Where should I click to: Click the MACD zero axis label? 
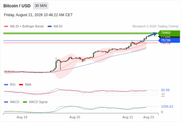[162, 112]
